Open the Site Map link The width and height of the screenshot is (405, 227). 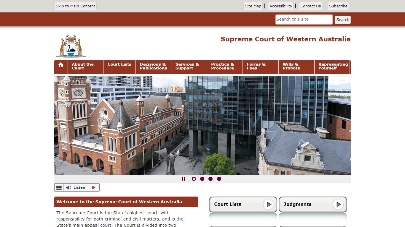(x=253, y=6)
